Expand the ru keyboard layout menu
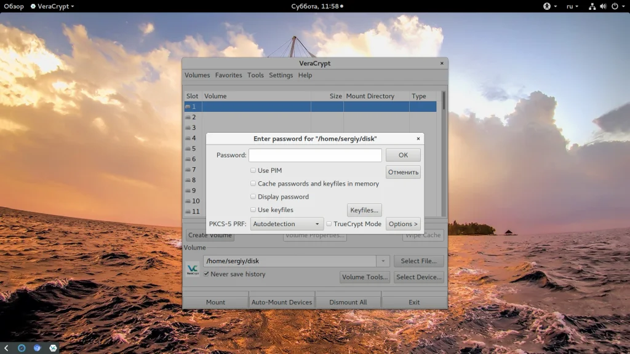The height and width of the screenshot is (354, 630). pos(572,6)
